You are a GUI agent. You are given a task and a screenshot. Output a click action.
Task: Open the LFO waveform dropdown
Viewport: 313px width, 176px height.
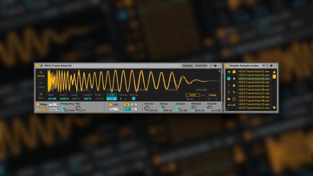(114, 109)
